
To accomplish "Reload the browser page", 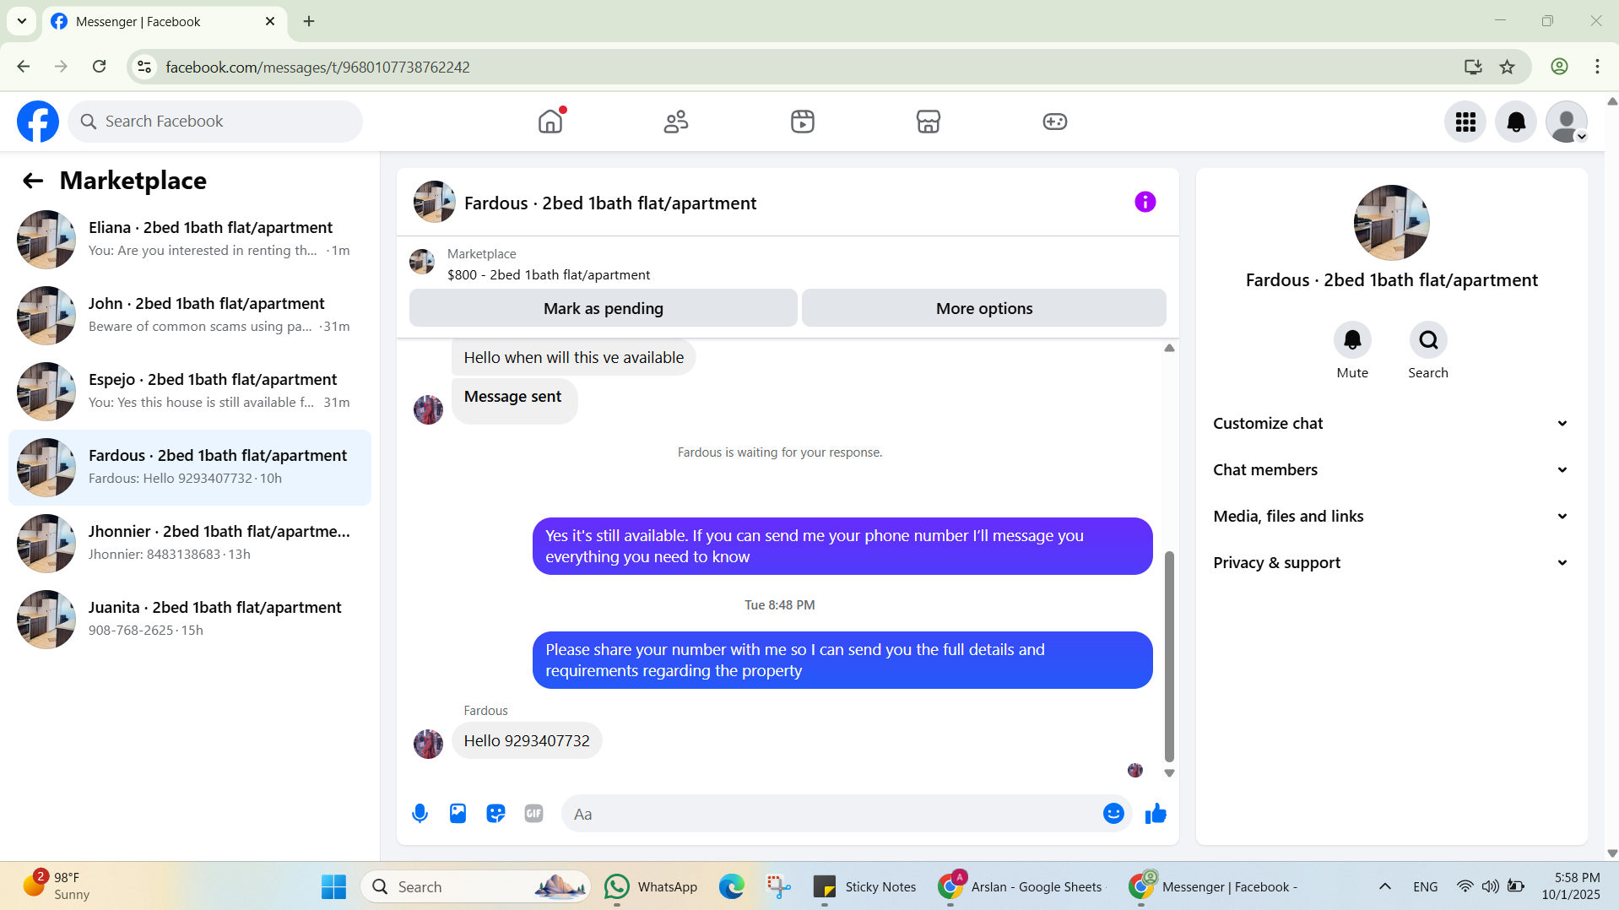I will click(x=100, y=67).
